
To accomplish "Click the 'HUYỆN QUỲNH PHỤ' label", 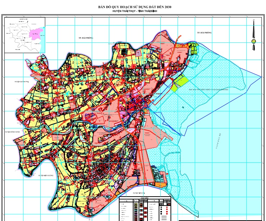I will tap(21, 82).
